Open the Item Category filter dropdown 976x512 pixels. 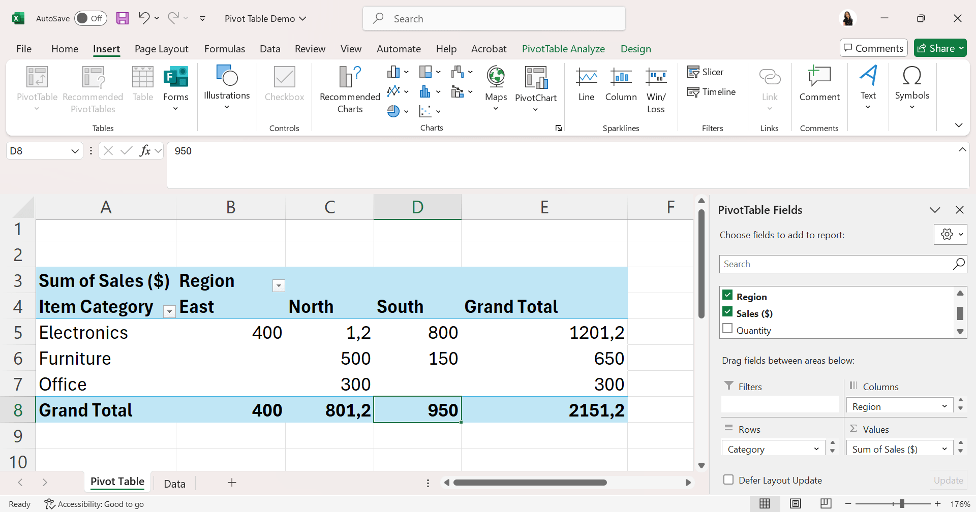pos(169,312)
